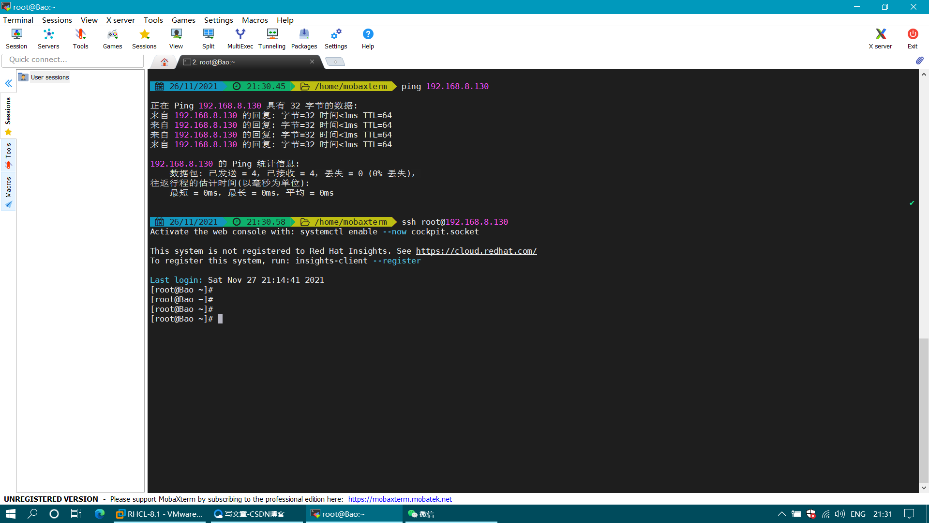
Task: Open the Terminal menu
Action: point(18,20)
